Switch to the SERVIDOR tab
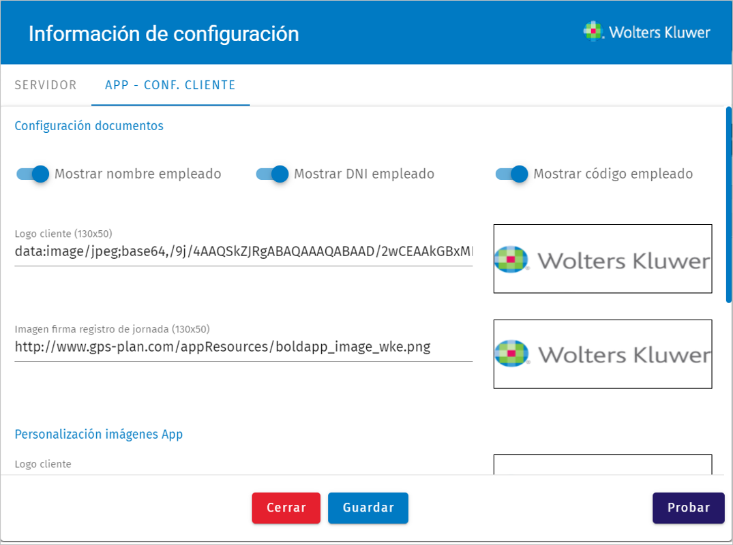Screen dimensions: 733x545 click(x=46, y=85)
